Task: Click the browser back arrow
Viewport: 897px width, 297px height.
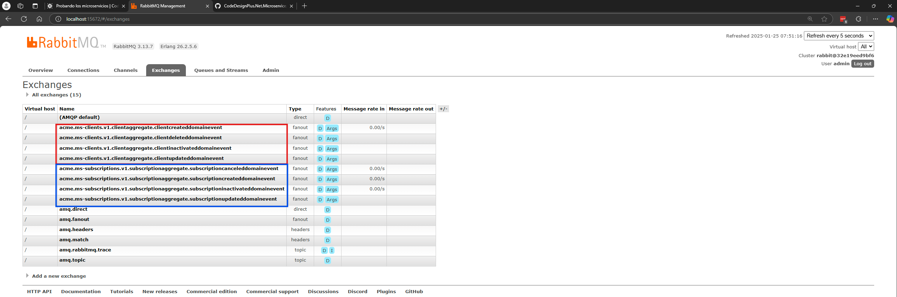Action: pos(8,19)
